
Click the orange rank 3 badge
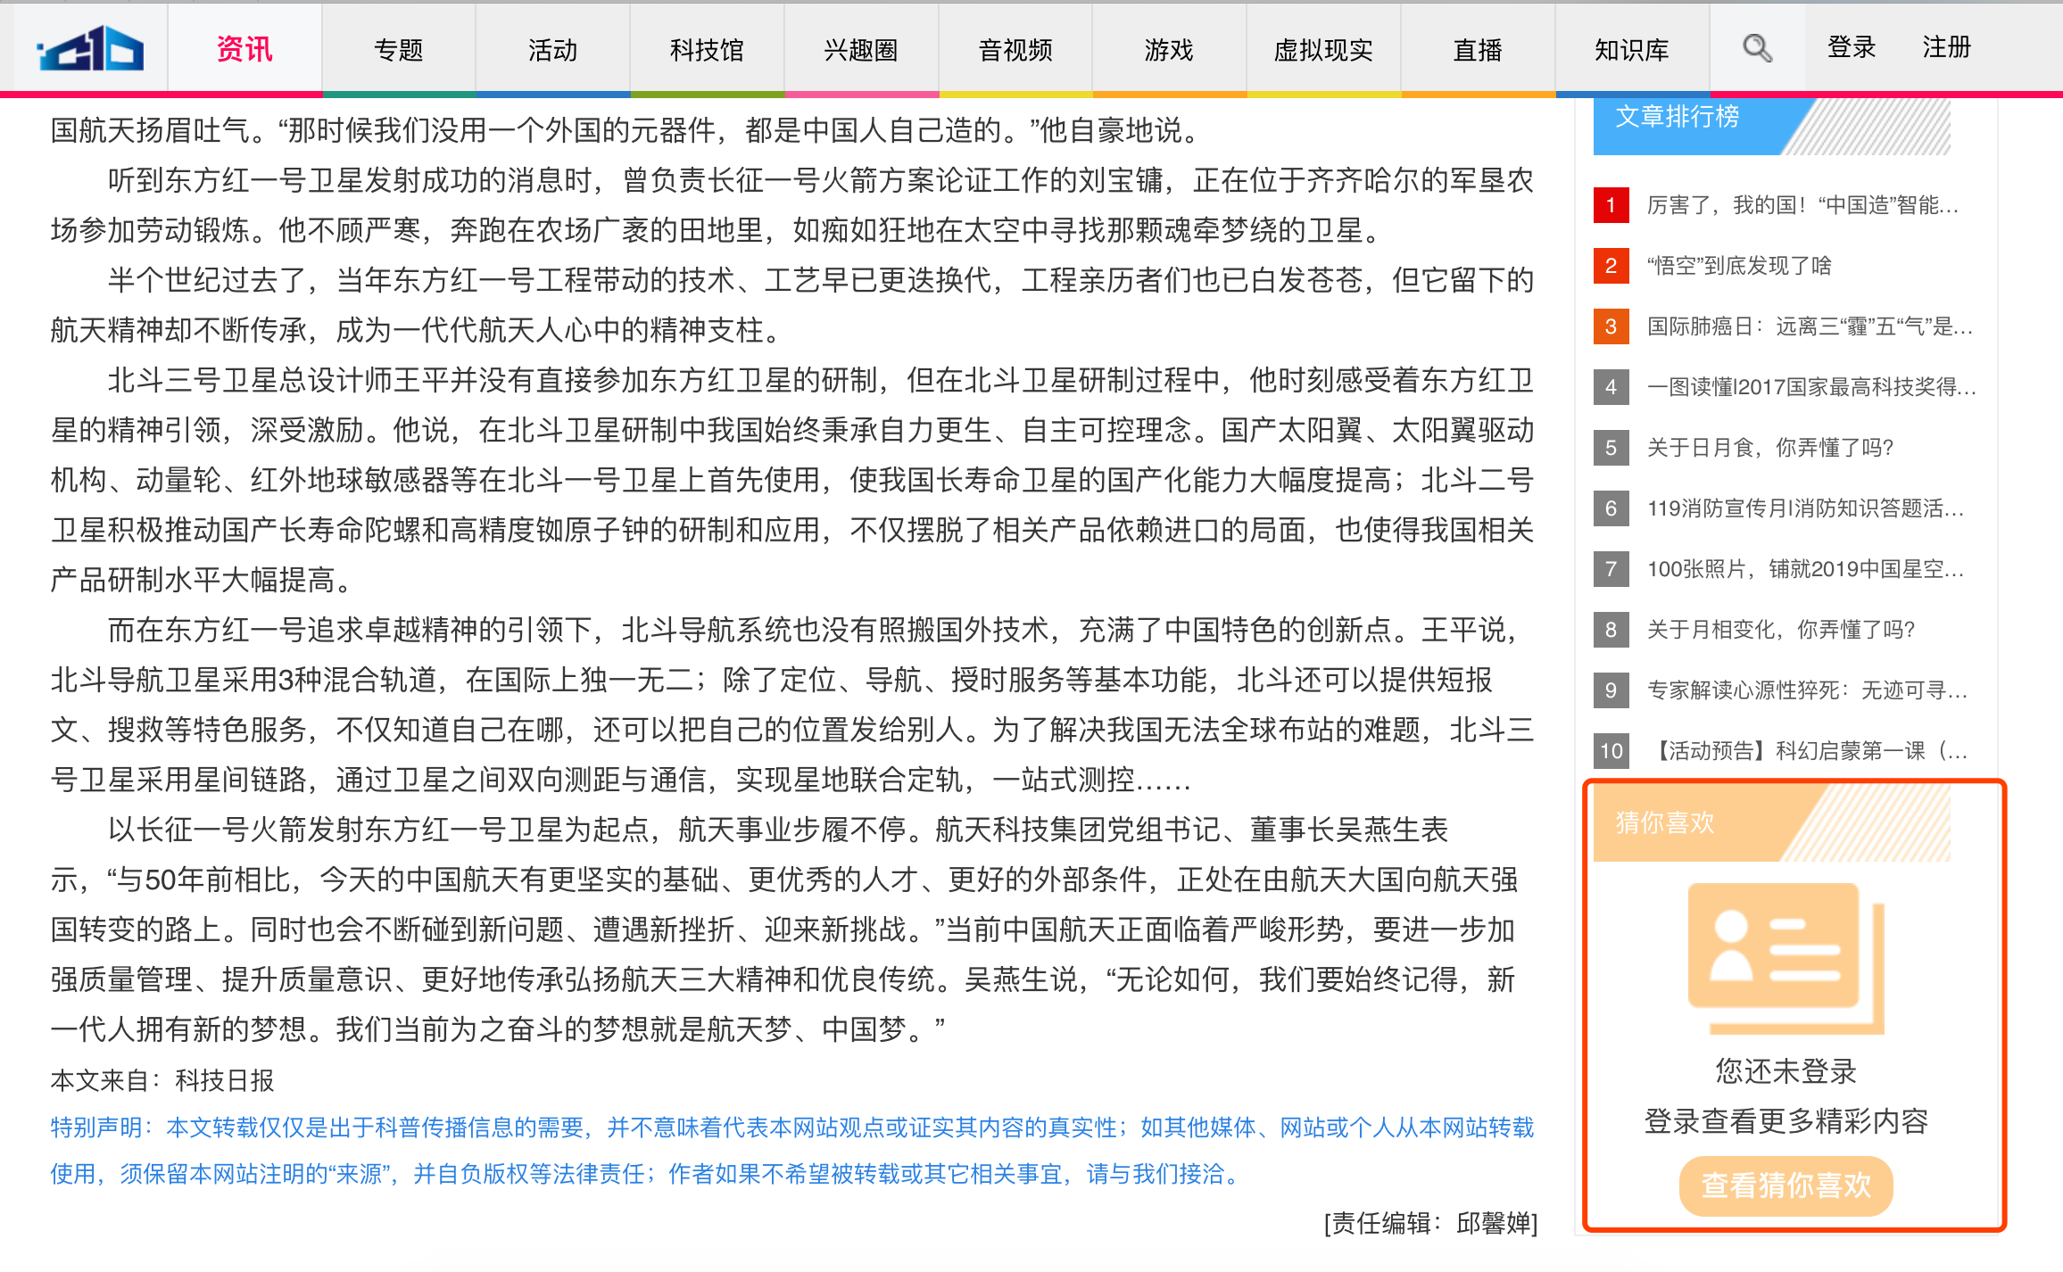1611,326
